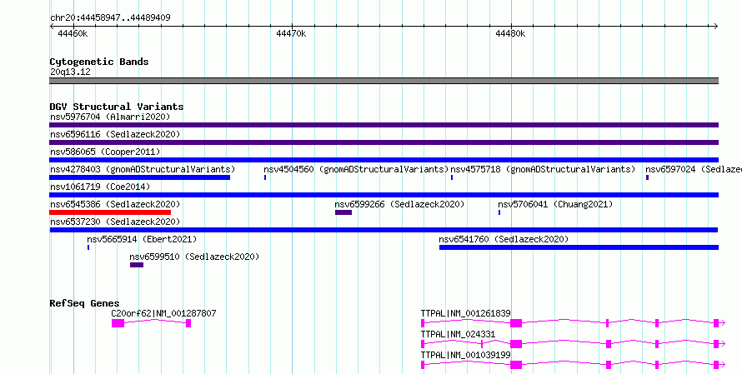Click the large first exon of C20orf62
The height and width of the screenshot is (374, 742).
click(118, 323)
